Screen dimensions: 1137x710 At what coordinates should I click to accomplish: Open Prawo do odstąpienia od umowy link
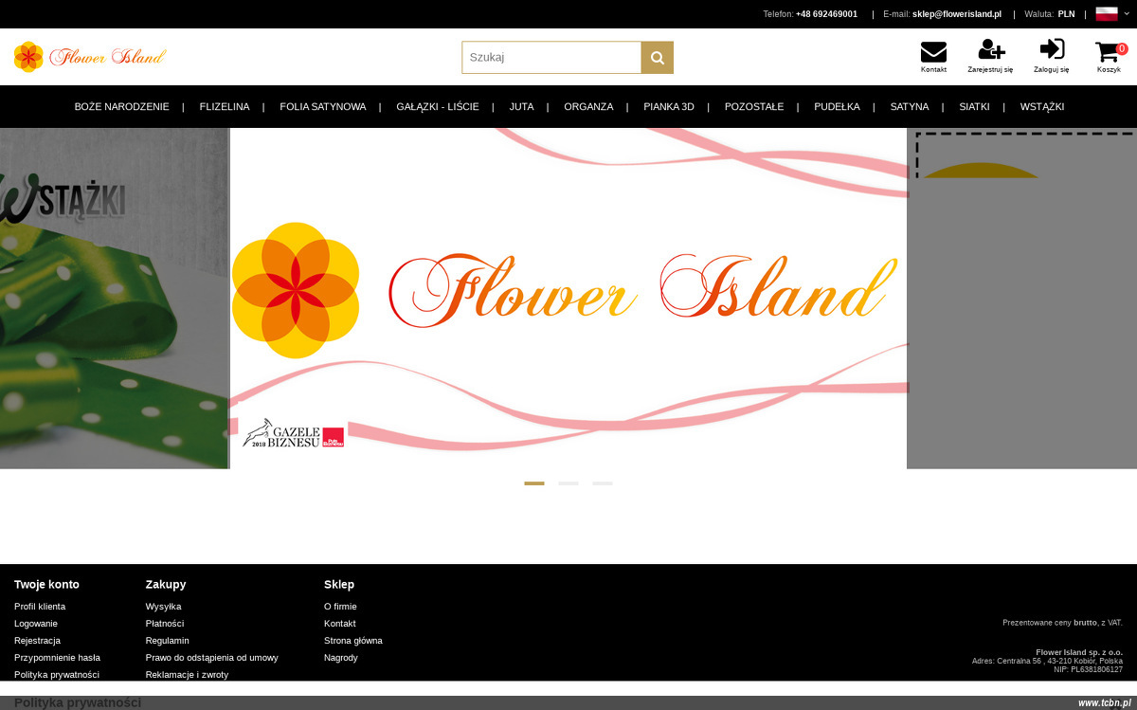(212, 658)
